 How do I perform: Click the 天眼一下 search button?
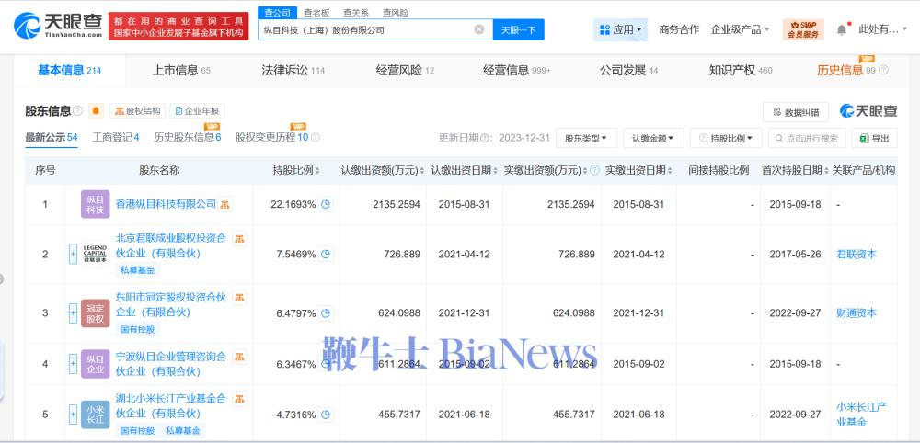click(519, 29)
